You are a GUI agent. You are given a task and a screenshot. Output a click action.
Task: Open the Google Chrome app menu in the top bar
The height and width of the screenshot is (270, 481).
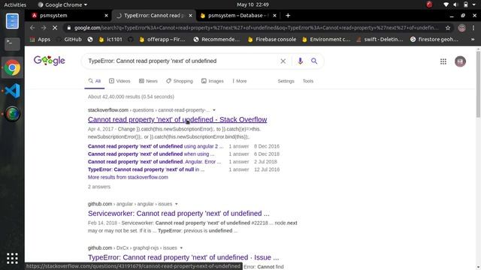point(62,4)
